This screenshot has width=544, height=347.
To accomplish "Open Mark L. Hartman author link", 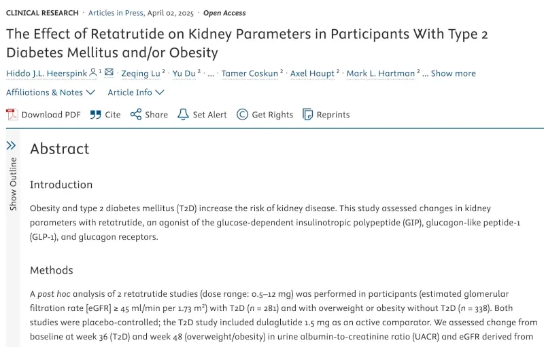I will pyautogui.click(x=381, y=73).
